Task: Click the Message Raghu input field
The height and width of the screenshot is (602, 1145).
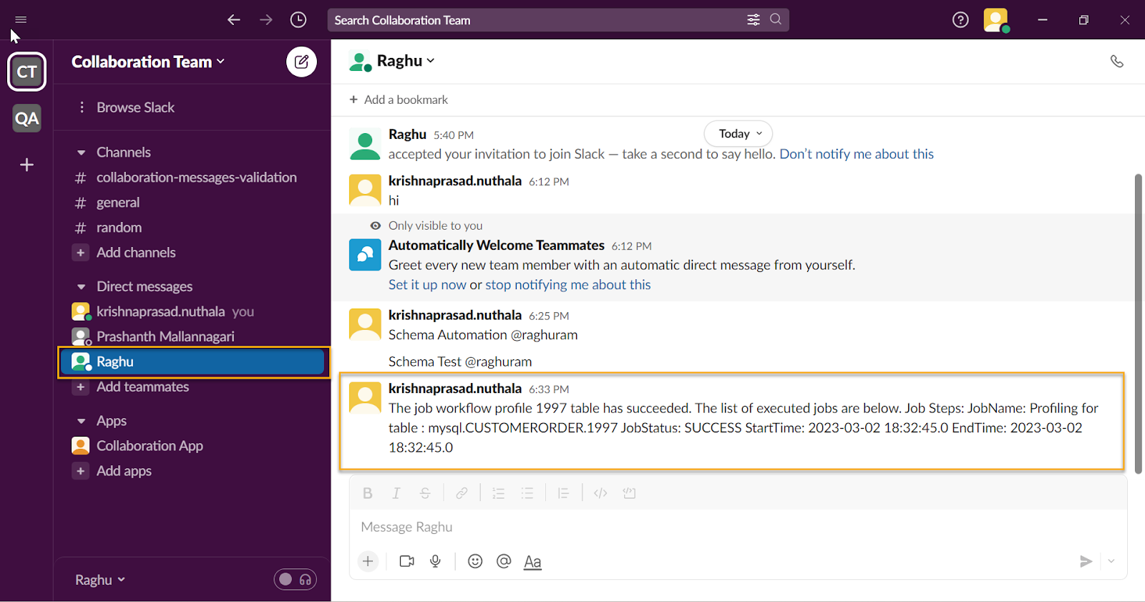Action: [x=738, y=528]
